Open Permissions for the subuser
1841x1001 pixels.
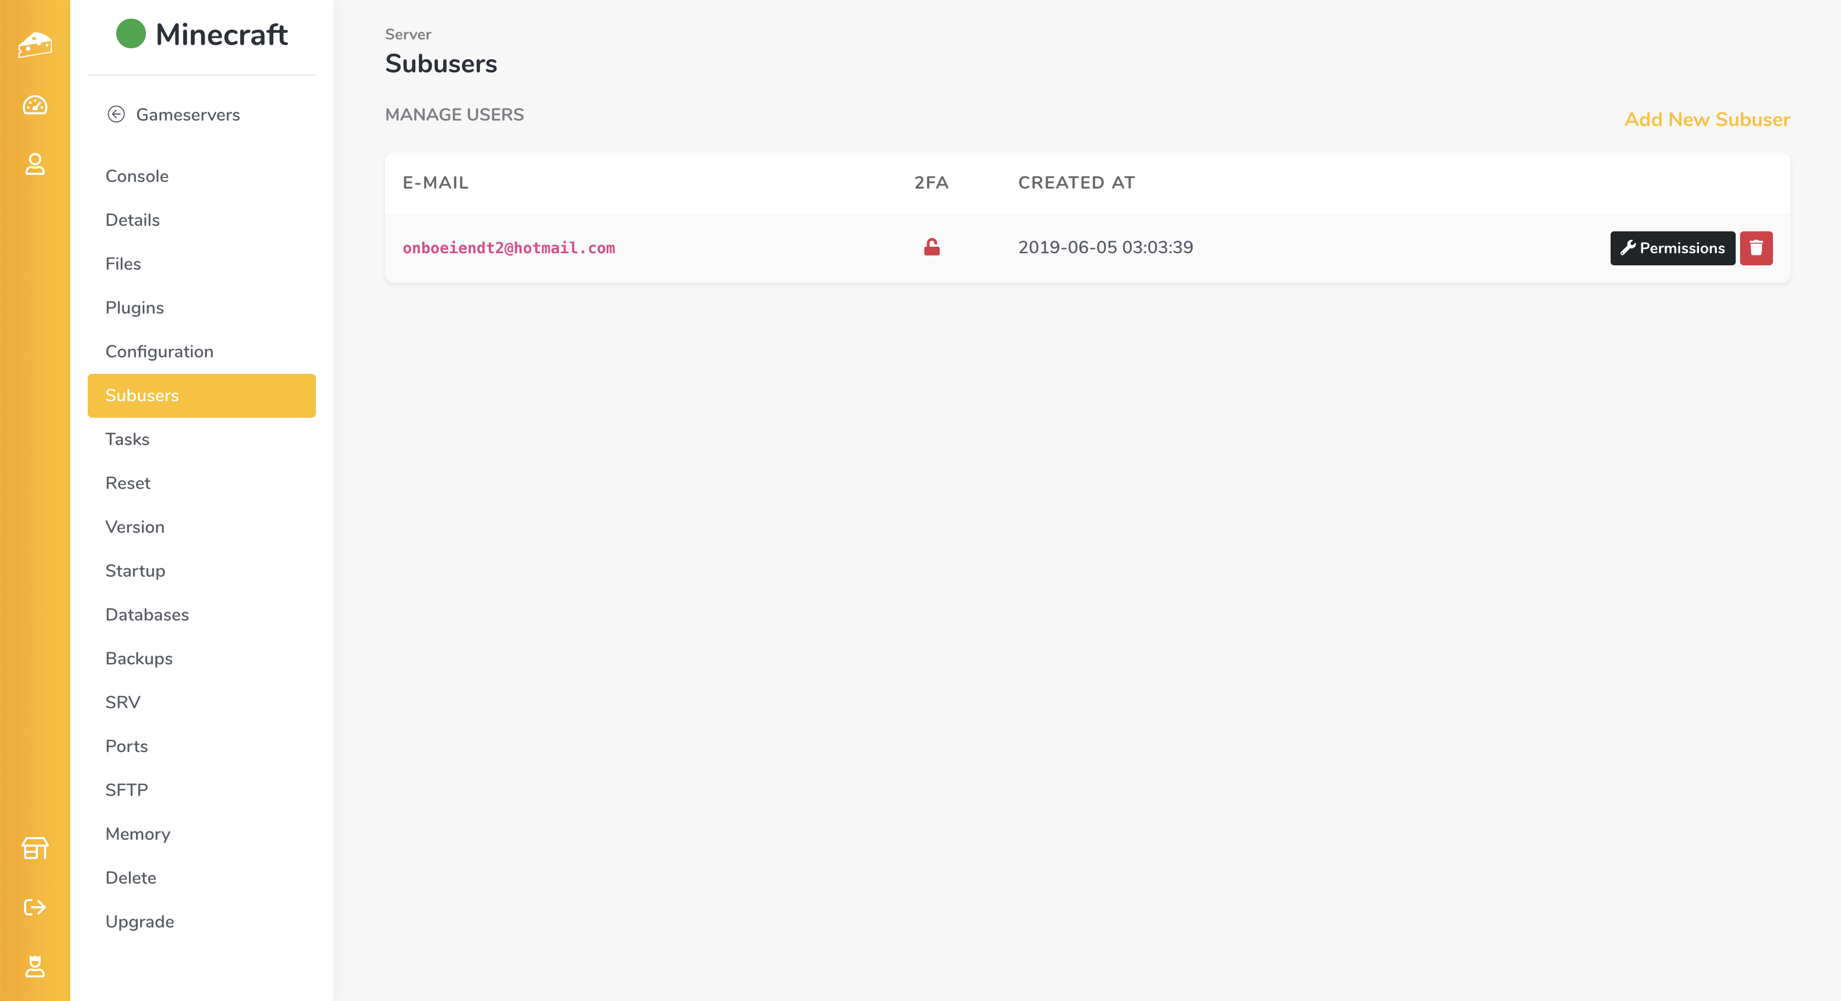pos(1673,248)
